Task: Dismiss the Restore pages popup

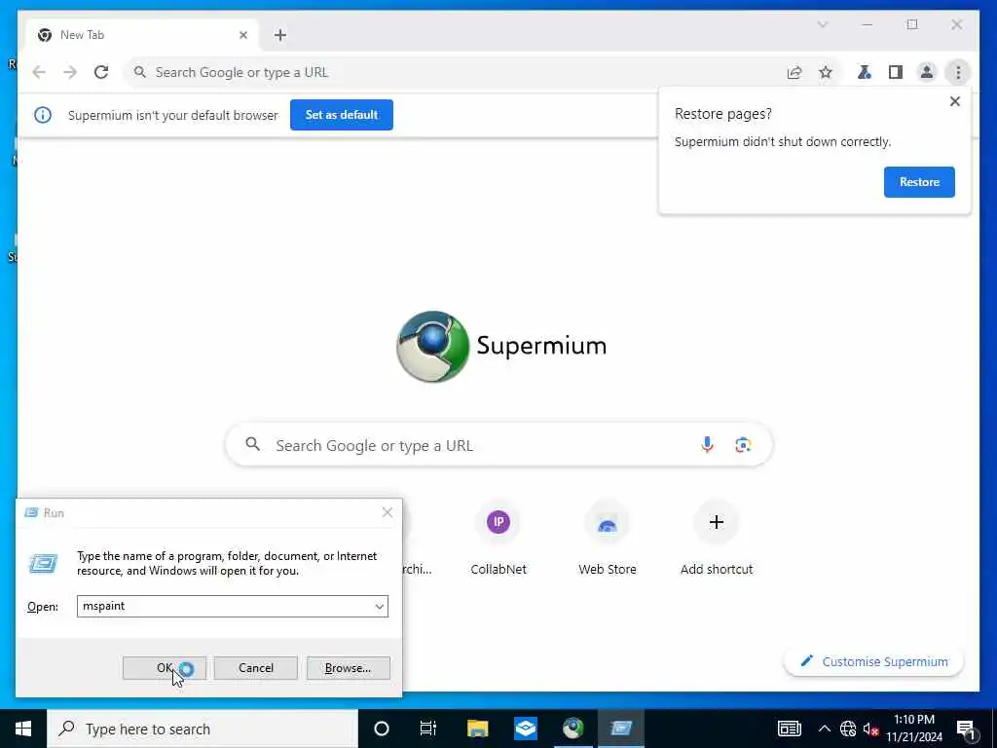Action: click(954, 101)
